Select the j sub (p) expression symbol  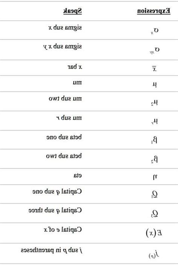tap(154, 254)
